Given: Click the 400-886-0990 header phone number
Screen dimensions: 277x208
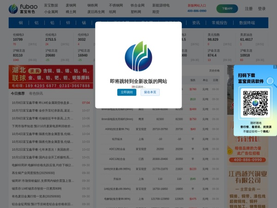Looking at the screenshot, I should pos(197,11).
